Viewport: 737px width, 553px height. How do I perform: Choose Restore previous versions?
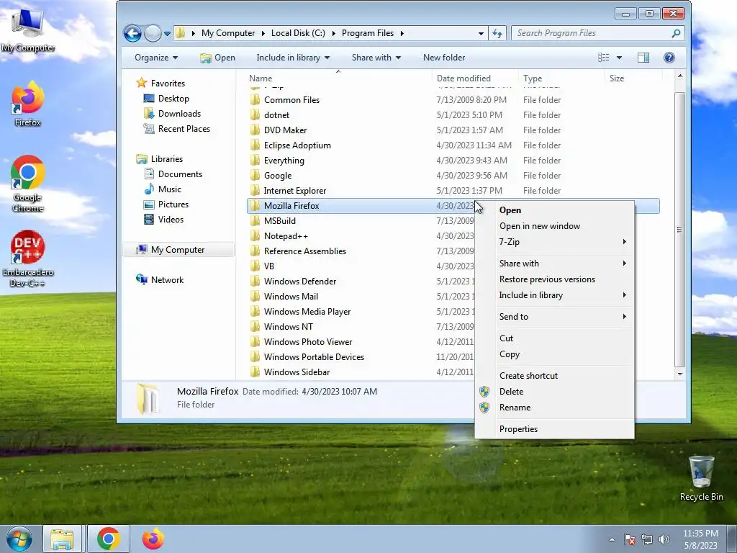[555, 279]
